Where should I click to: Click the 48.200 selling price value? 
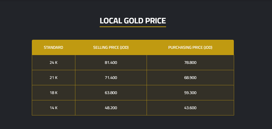111,108
